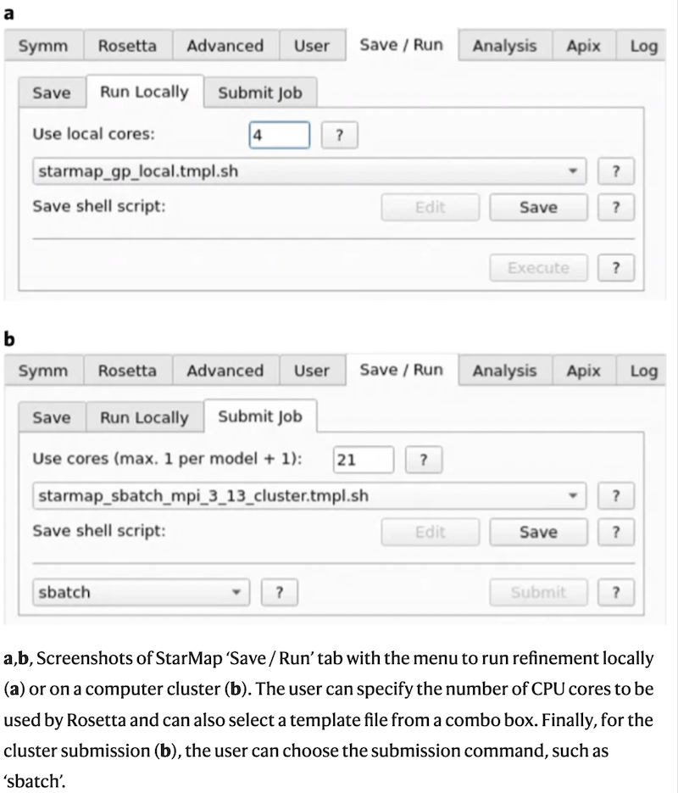Open the starmap_gp_local.tmpl.sh template dropdown
This screenshot has width=678, height=793.
click(309, 171)
